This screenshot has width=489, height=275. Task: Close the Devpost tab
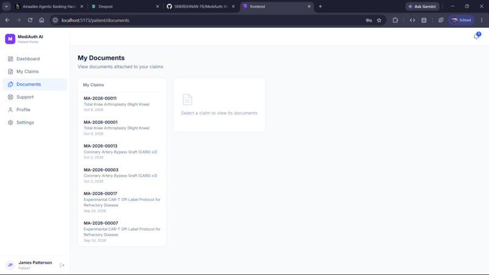[x=158, y=6]
